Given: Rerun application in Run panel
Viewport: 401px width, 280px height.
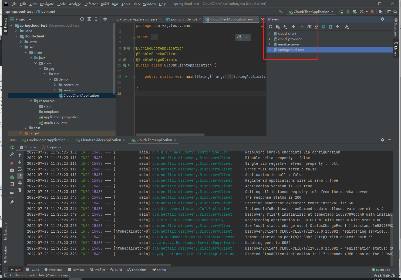Looking at the screenshot, I should [12, 147].
